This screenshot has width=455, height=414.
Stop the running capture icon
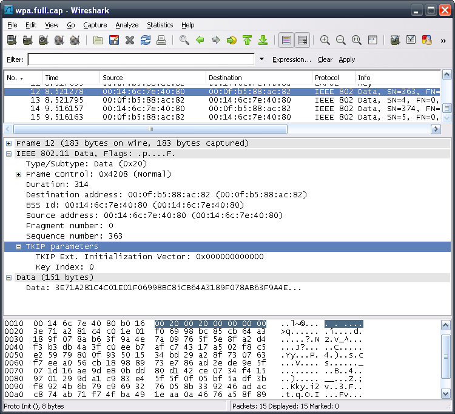[59, 40]
